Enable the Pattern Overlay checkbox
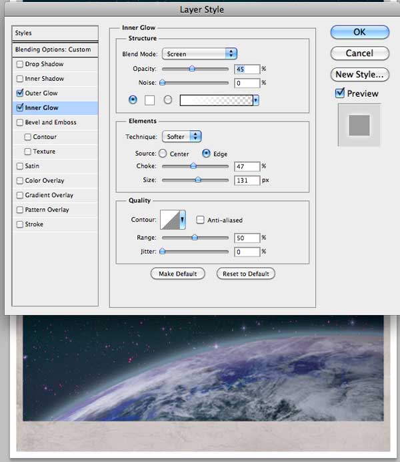This screenshot has height=462, width=400. 20,210
